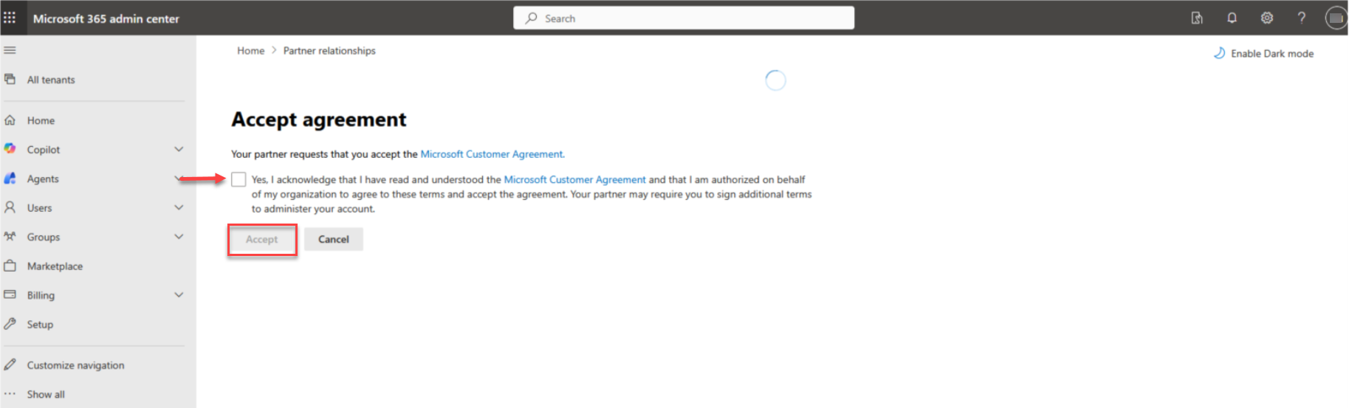The width and height of the screenshot is (1349, 408).
Task: Open Setup in navigation
Action: [40, 325]
